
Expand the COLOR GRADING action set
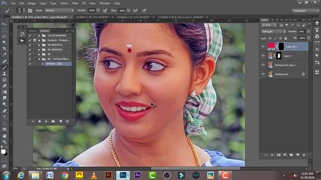[39, 35]
